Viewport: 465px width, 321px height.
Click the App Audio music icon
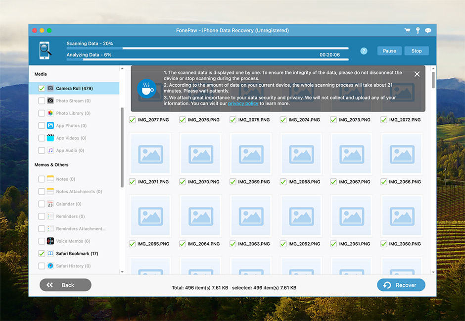(50, 151)
